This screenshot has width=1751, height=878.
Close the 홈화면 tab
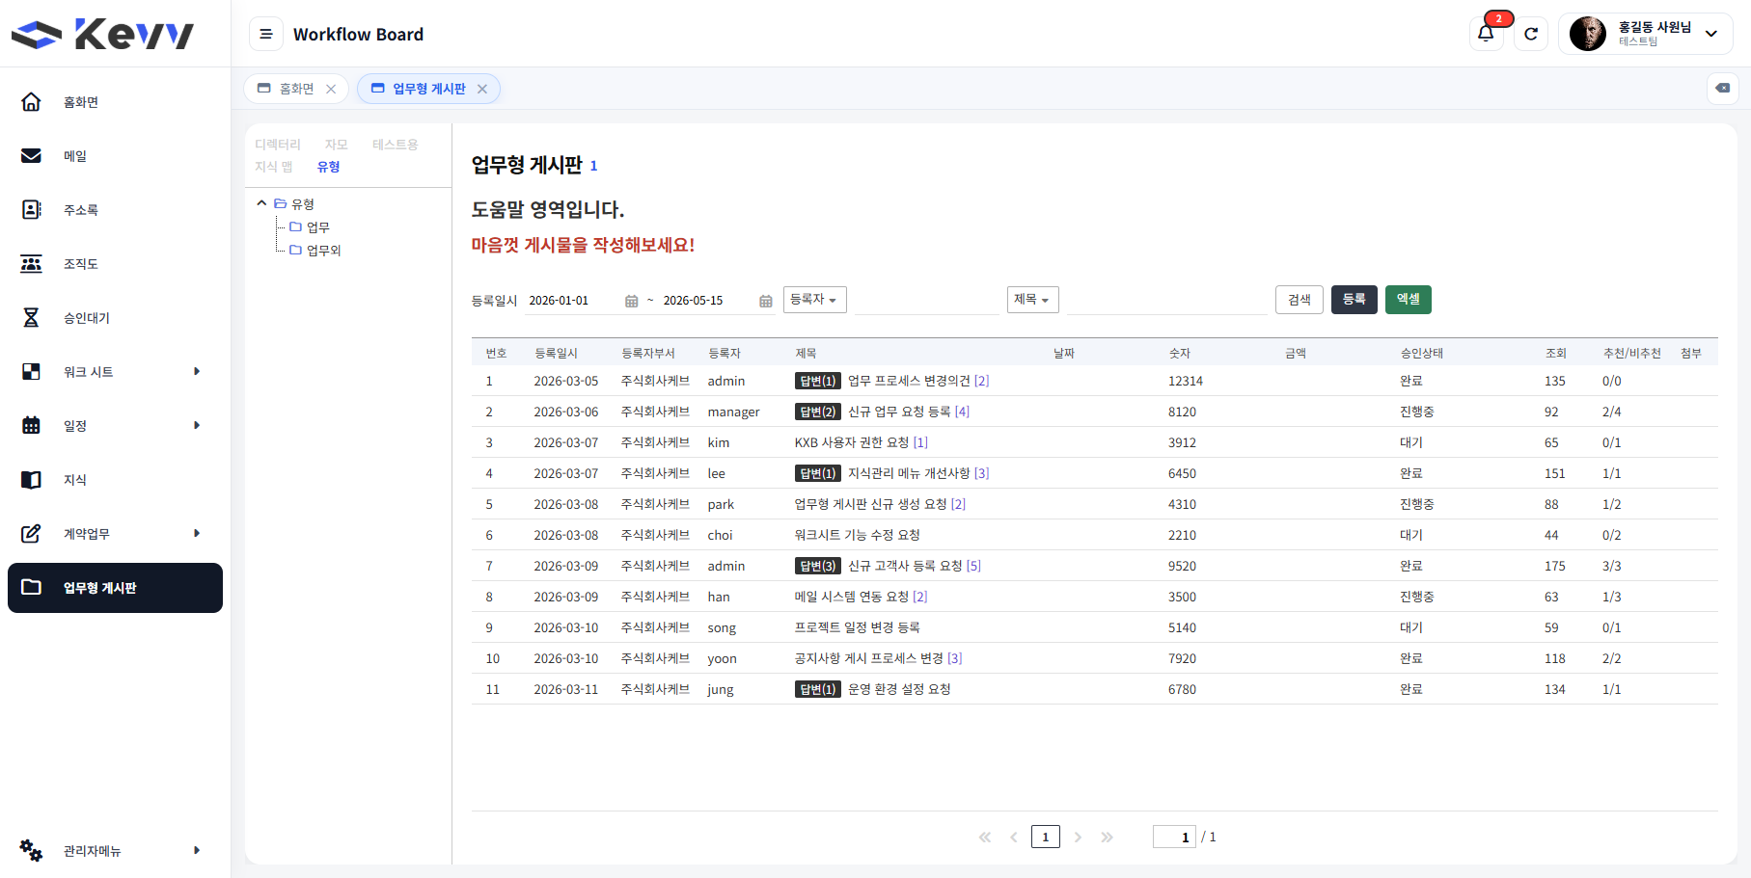[x=331, y=89]
